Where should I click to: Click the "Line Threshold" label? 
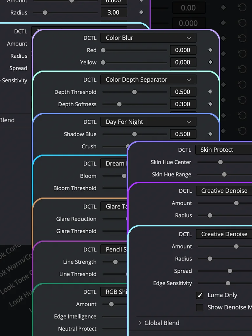click(78, 274)
